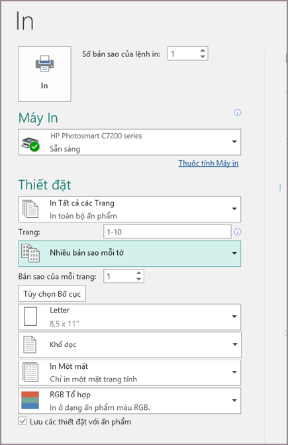Click the large In print button

[x=44, y=74]
